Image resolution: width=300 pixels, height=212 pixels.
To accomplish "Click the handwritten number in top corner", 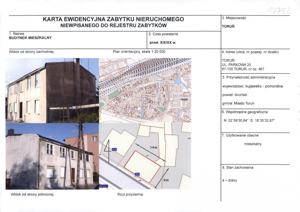I will (x=279, y=10).
